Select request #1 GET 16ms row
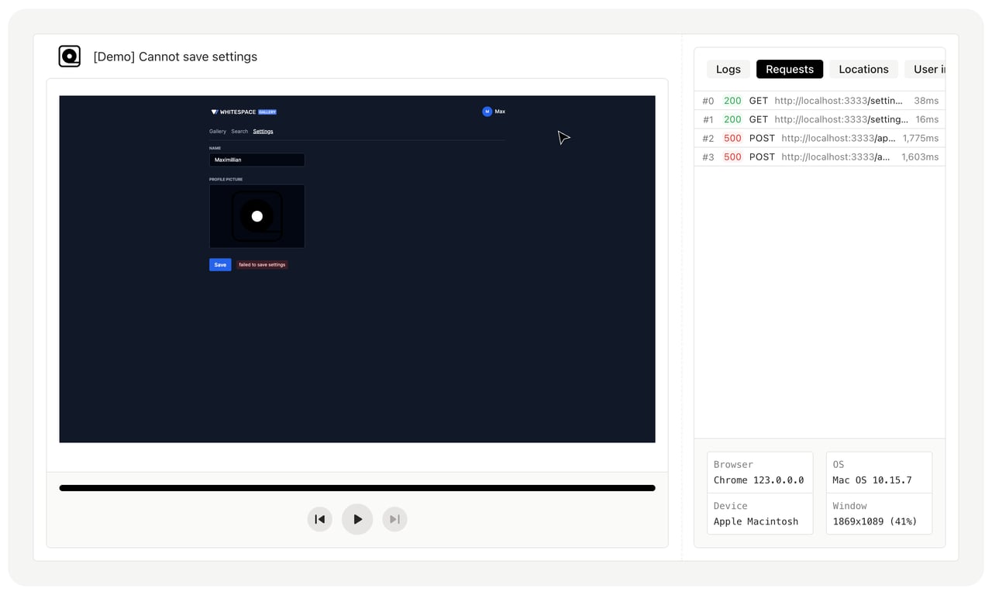Image resolution: width=992 pixels, height=595 pixels. (820, 119)
